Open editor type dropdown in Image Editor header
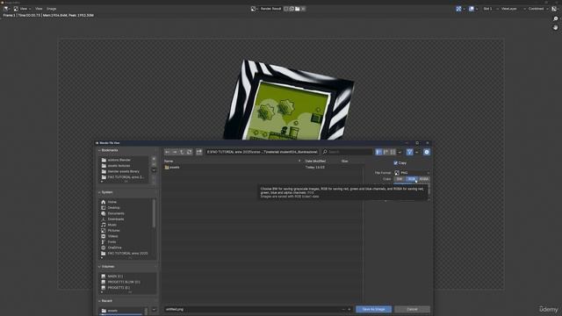Image resolution: width=562 pixels, height=316 pixels. click(x=7, y=9)
